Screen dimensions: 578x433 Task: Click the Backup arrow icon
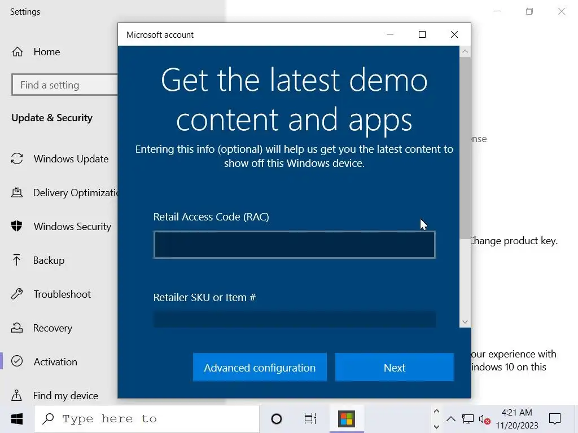click(16, 260)
